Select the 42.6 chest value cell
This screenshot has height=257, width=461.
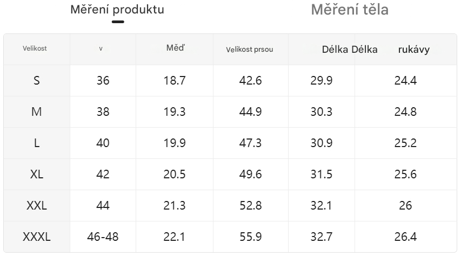(250, 81)
